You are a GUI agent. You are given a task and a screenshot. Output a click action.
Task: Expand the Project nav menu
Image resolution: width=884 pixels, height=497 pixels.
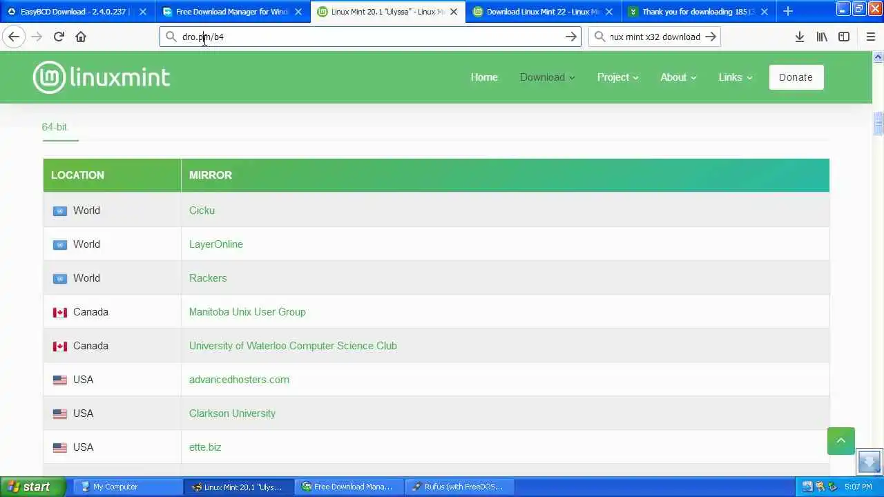617,77
